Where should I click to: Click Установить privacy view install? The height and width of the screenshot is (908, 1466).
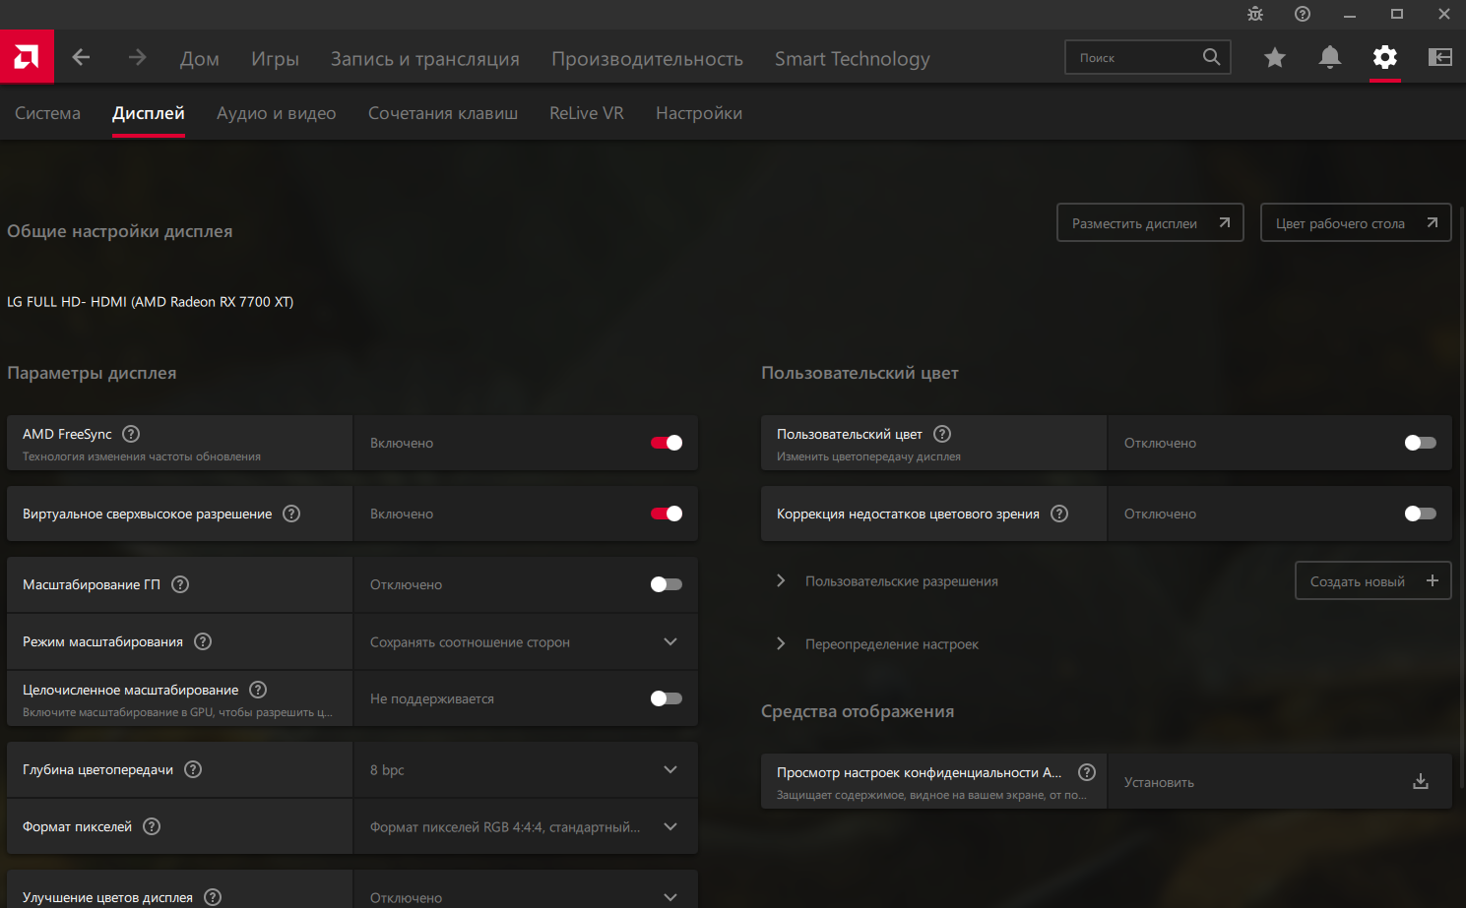1280,781
